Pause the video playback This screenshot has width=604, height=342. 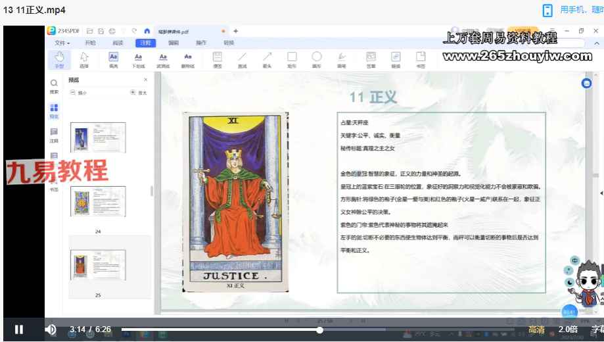(x=19, y=330)
